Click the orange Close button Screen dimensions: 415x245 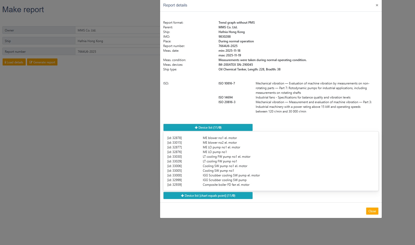tap(372, 211)
